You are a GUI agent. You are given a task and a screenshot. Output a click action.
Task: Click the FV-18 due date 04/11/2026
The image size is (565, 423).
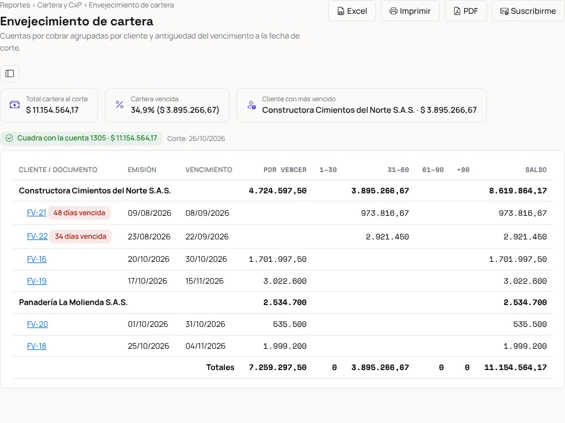tap(205, 346)
